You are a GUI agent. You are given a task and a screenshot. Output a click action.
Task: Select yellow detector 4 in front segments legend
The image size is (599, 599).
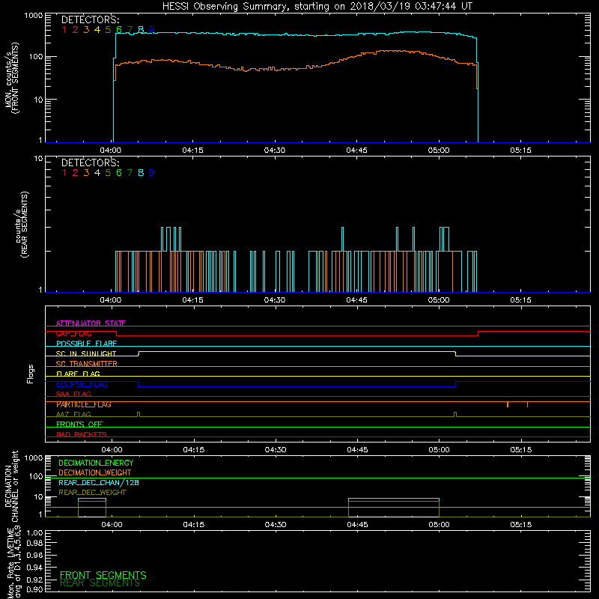coord(97,30)
